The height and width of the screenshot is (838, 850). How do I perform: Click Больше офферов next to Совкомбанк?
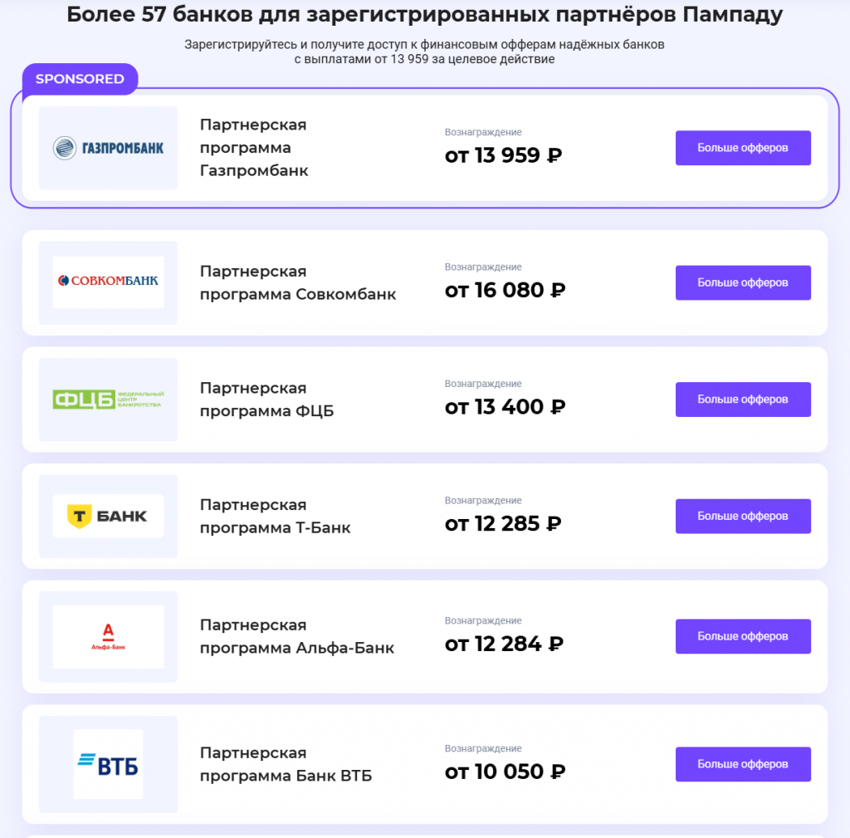pos(742,282)
